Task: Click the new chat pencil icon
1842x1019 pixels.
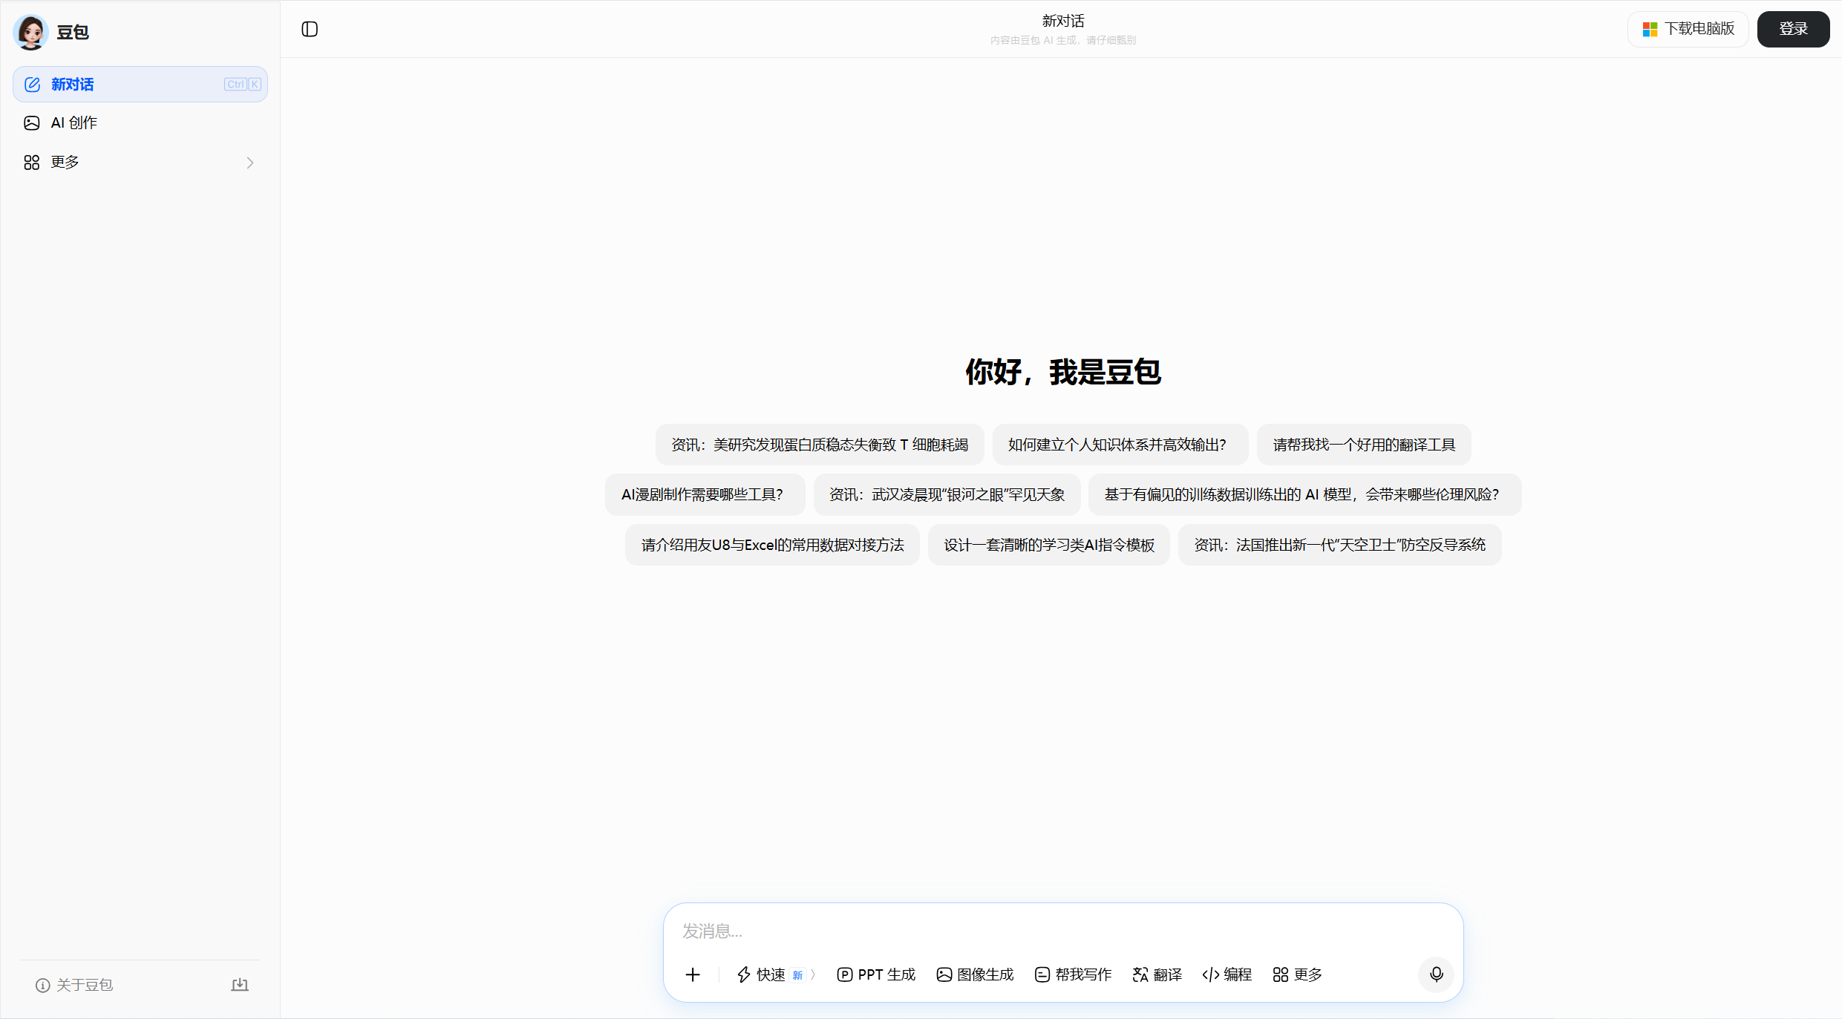Action: [x=32, y=85]
